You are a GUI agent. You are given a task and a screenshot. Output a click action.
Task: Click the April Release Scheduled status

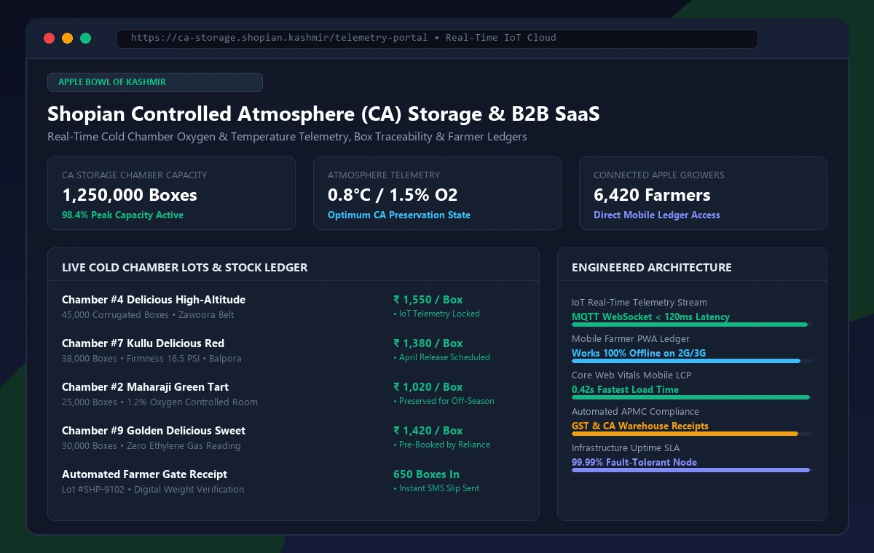[441, 357]
